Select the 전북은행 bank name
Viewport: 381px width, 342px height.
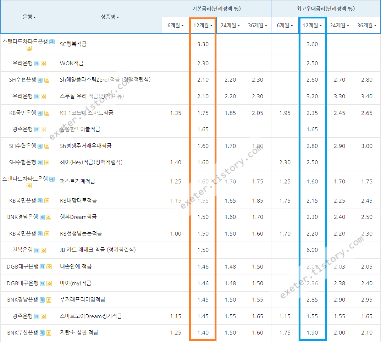click(23, 250)
